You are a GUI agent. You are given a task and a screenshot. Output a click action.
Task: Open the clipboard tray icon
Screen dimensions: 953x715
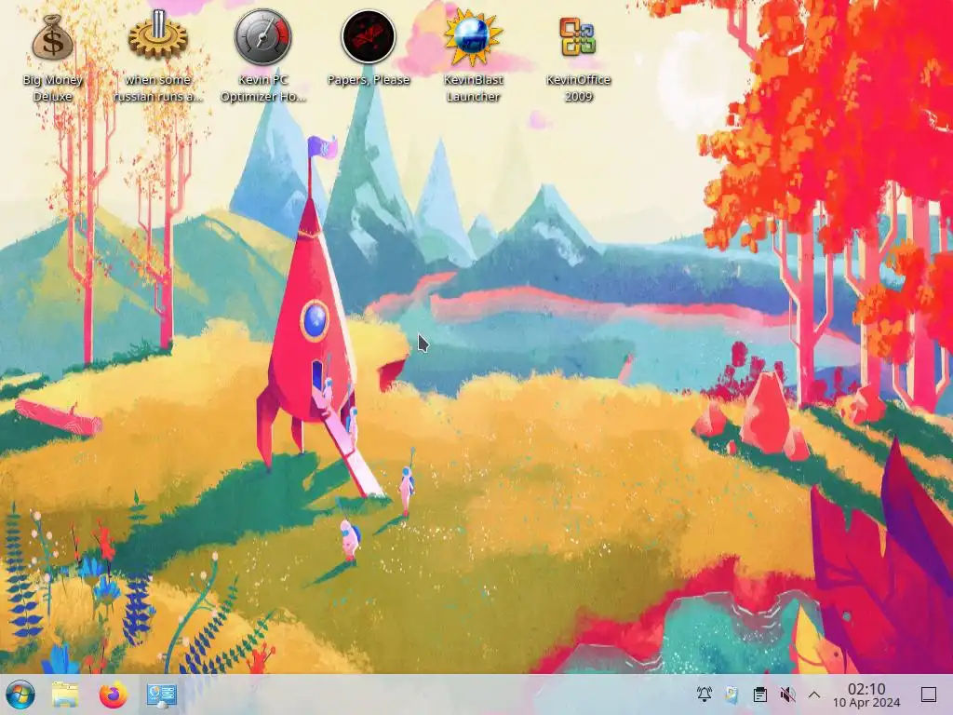coord(759,695)
